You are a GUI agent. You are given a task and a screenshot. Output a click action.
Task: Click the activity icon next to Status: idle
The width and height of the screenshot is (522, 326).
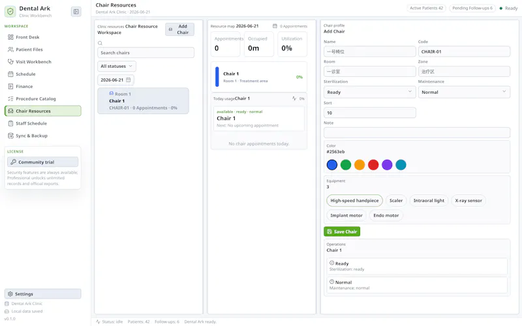coord(98,321)
